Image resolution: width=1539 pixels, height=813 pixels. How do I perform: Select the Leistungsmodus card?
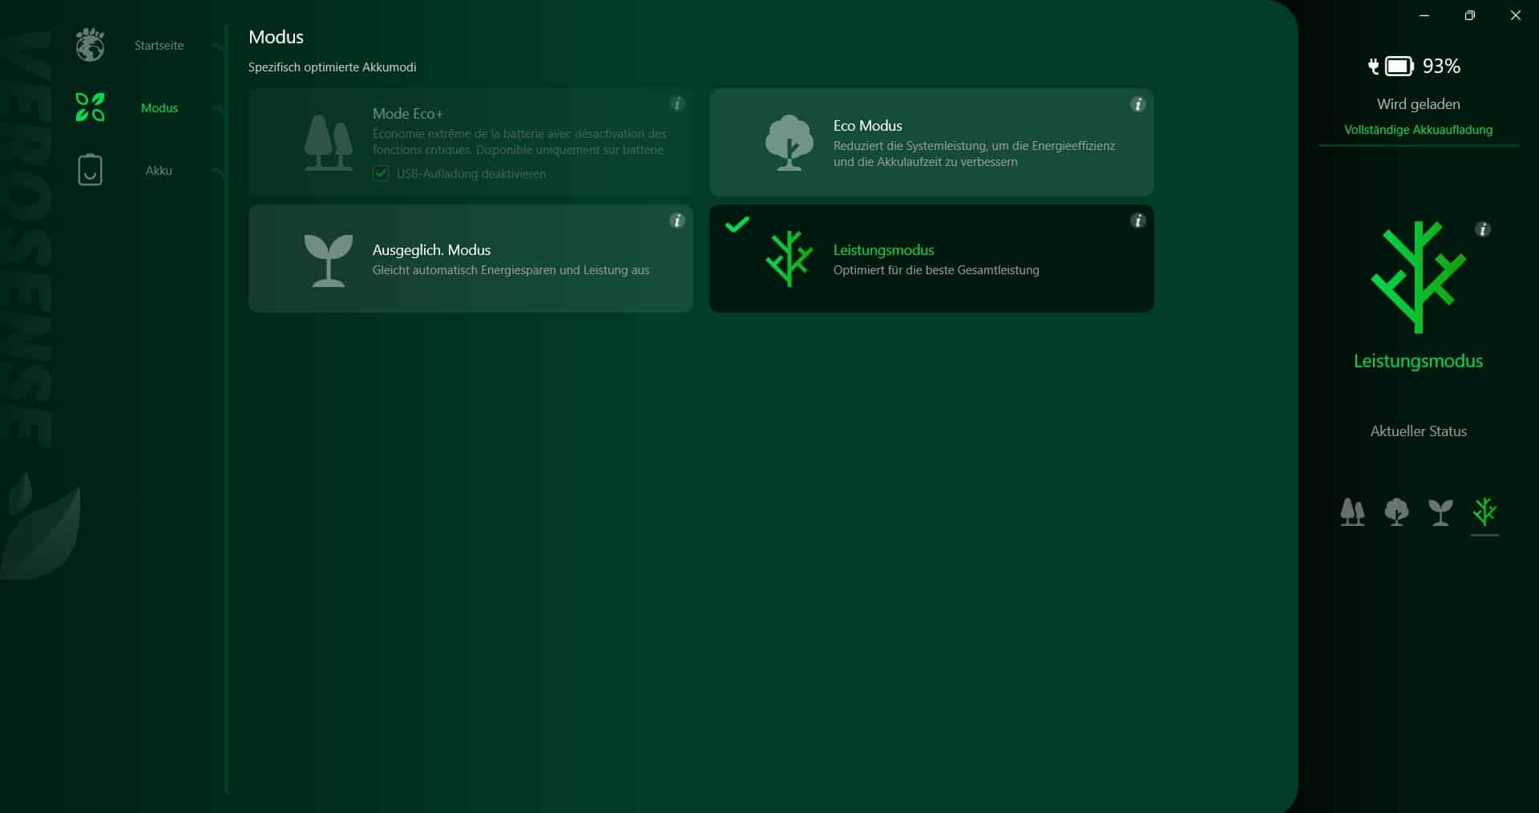point(931,259)
